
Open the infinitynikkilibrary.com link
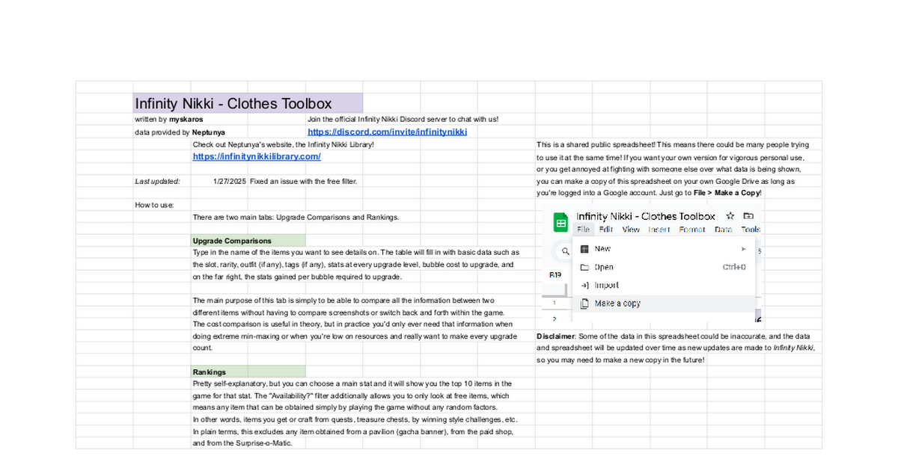[257, 156]
